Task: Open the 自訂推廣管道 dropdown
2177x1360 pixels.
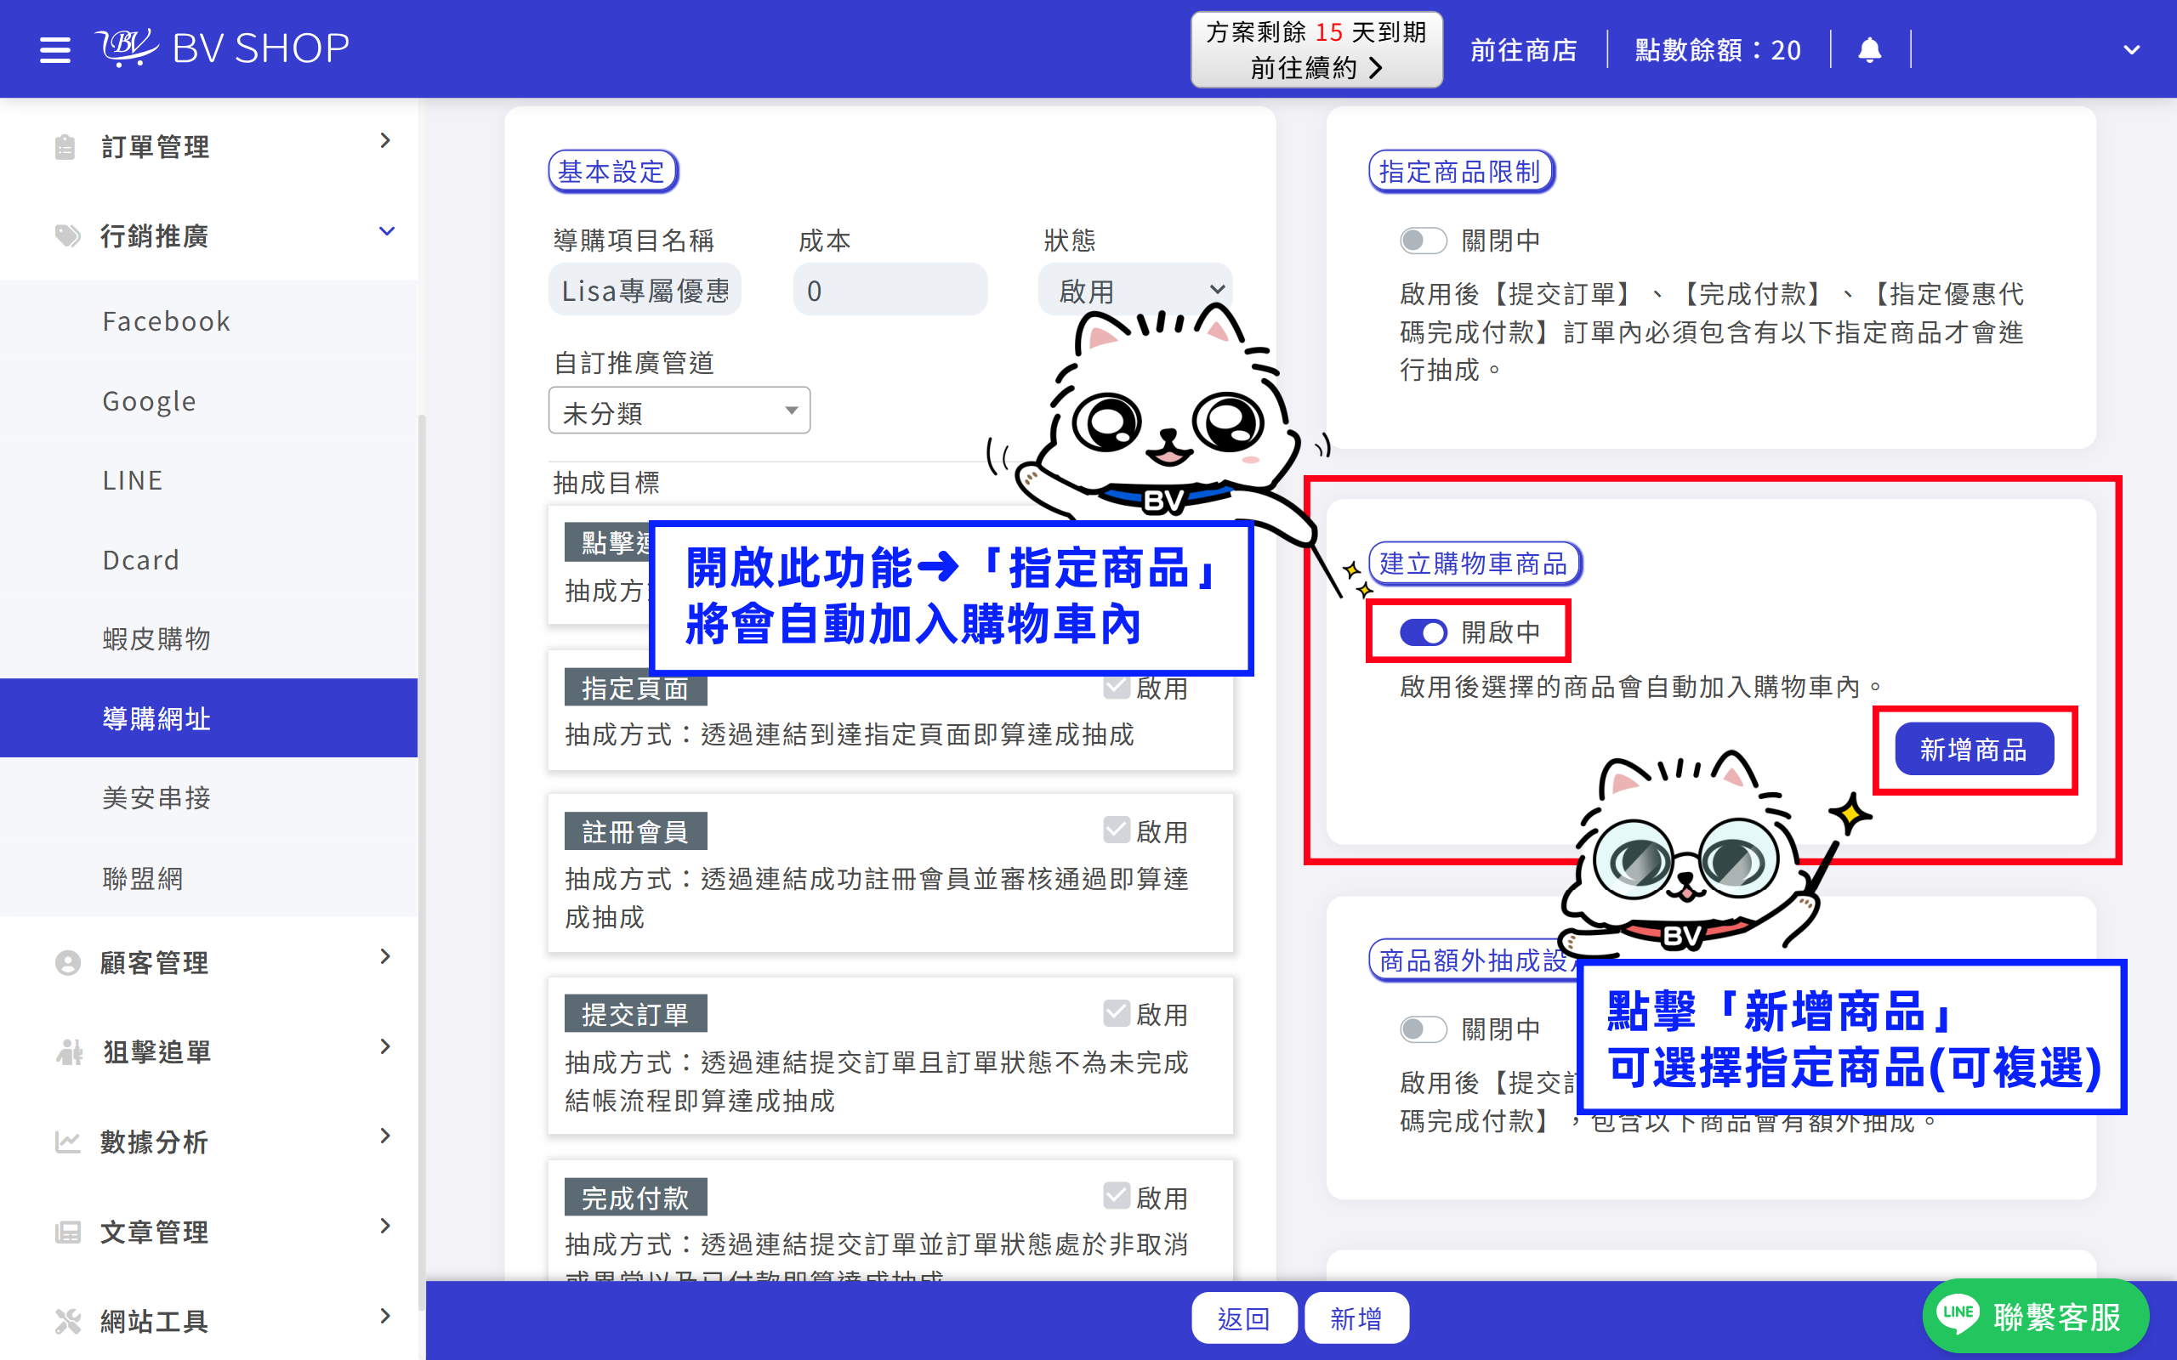Action: pyautogui.click(x=679, y=411)
